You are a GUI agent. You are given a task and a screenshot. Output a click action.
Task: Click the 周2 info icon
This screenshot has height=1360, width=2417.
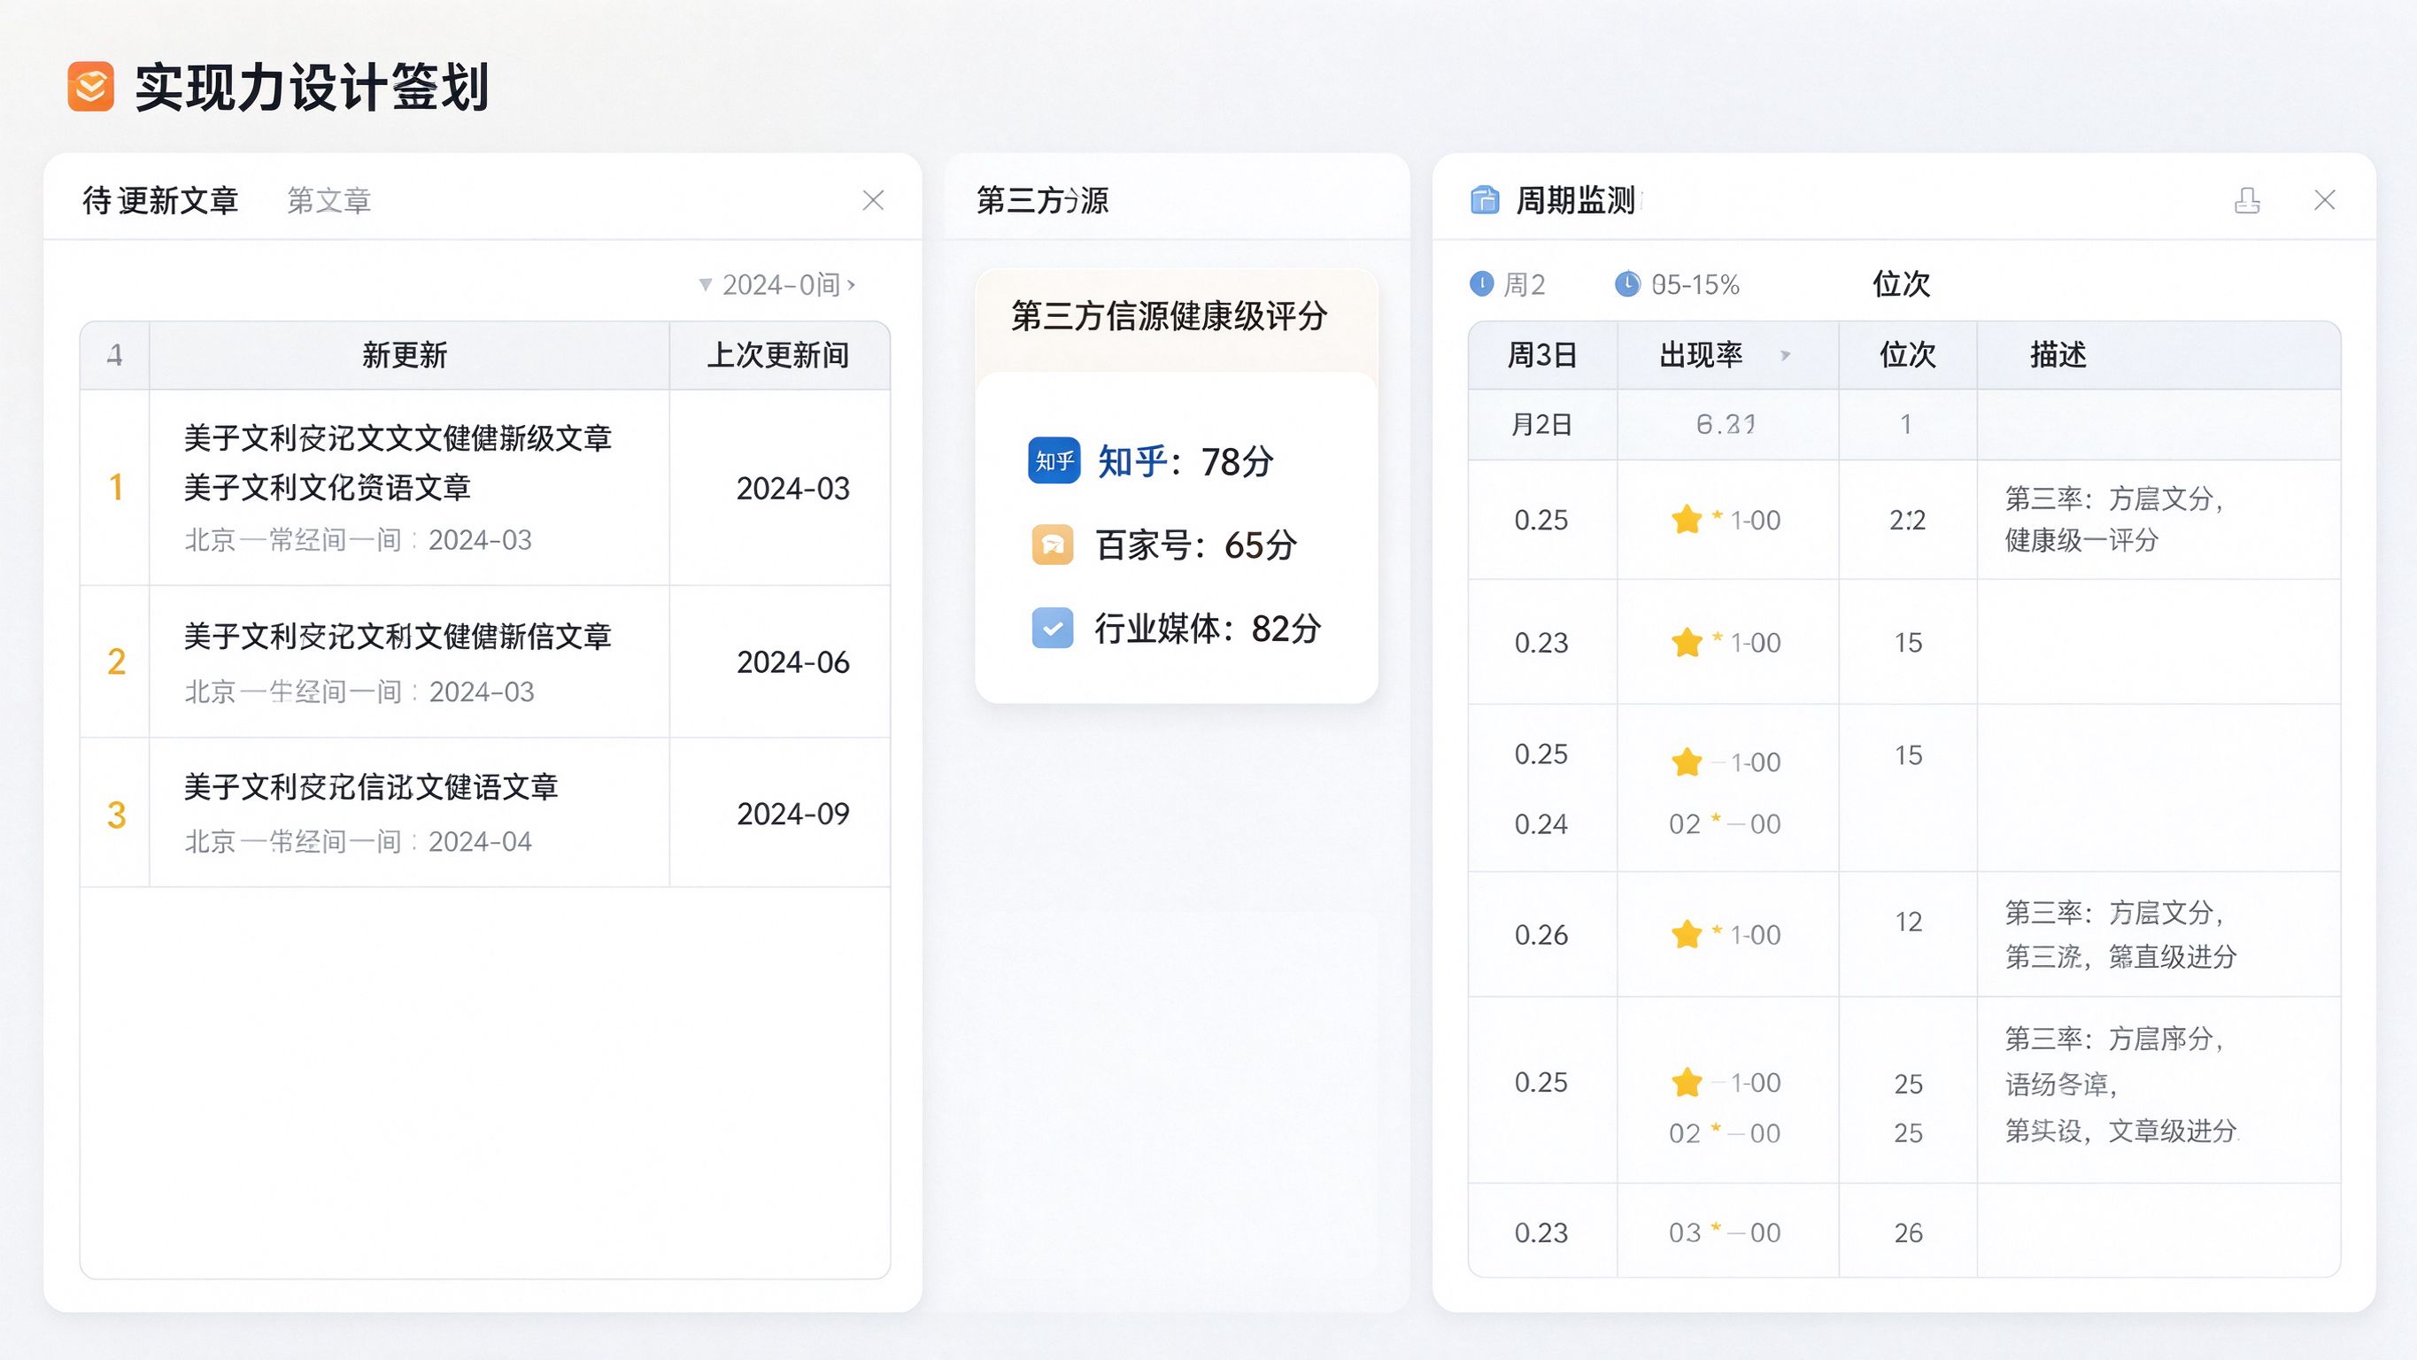(1481, 283)
